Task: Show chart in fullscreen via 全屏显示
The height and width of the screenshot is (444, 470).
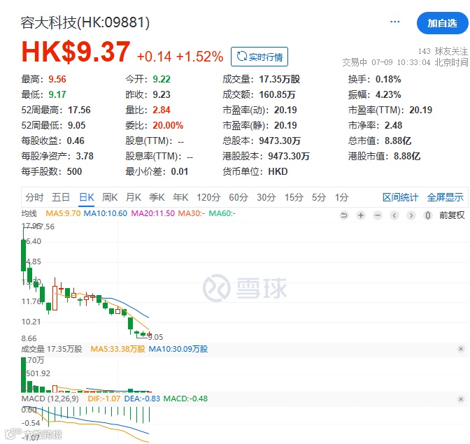Action: 445,197
